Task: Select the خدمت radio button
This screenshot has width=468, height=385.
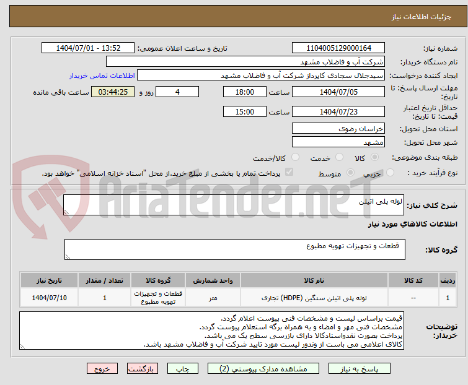Action: 339,157
